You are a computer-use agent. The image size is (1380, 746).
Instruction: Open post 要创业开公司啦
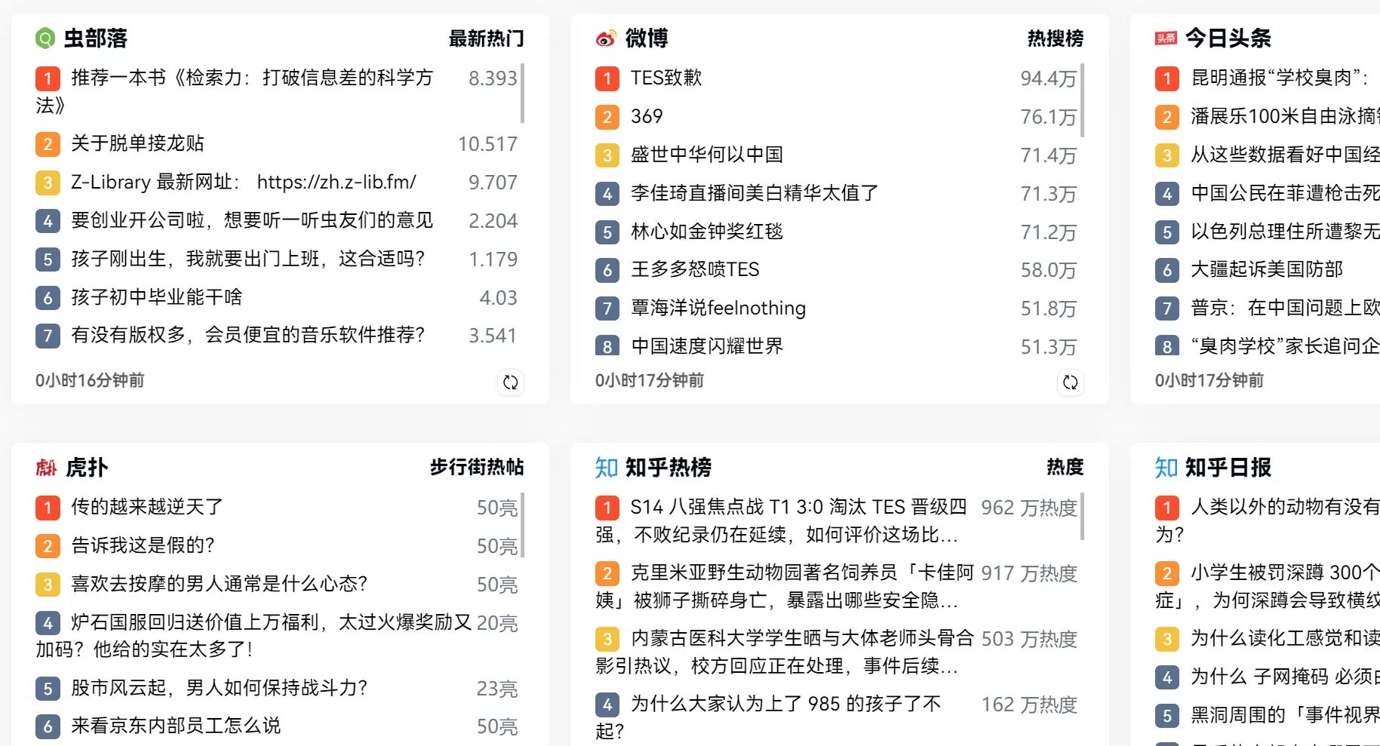coord(252,220)
